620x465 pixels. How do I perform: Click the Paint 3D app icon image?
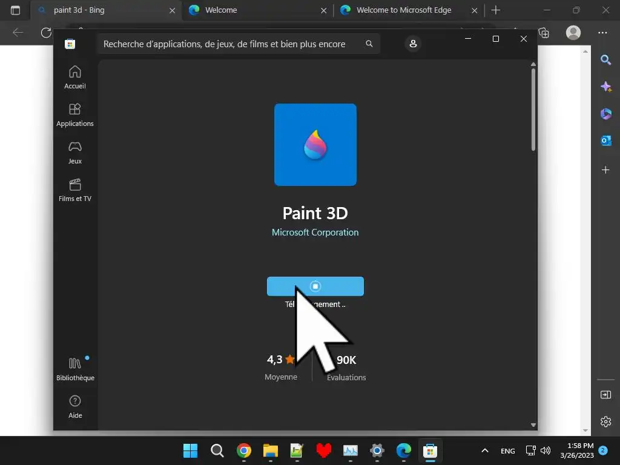click(315, 145)
